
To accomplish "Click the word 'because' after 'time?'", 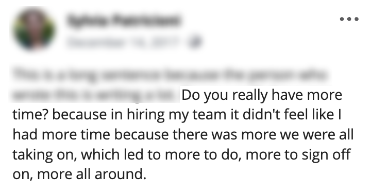I will [79, 115].
